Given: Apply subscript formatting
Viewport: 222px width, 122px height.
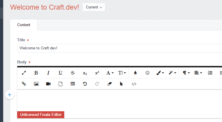Looking at the screenshot, I should [x=85, y=73].
